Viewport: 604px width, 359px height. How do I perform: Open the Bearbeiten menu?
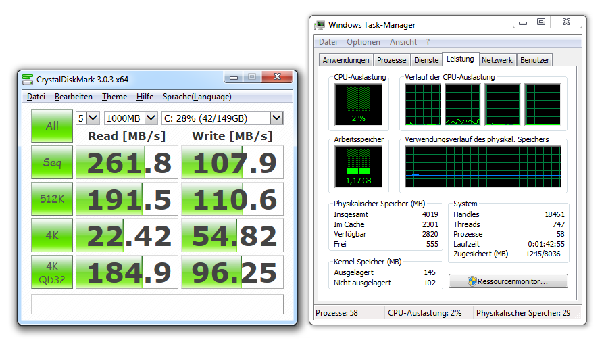point(73,97)
